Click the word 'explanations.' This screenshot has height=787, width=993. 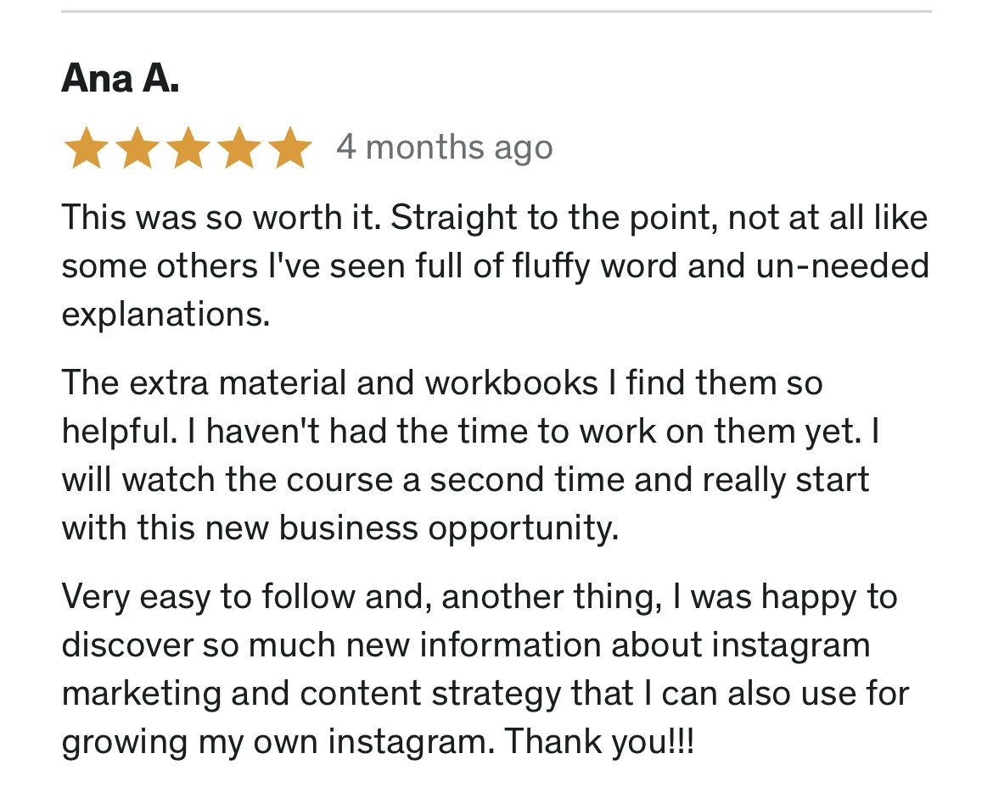[165, 315]
